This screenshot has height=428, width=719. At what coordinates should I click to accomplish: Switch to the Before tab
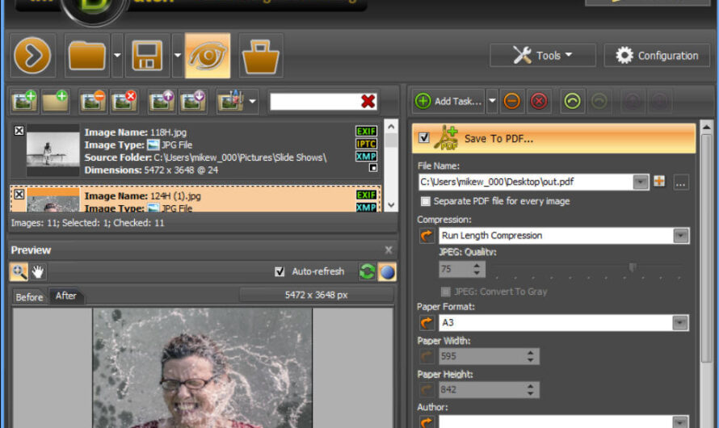(x=29, y=297)
